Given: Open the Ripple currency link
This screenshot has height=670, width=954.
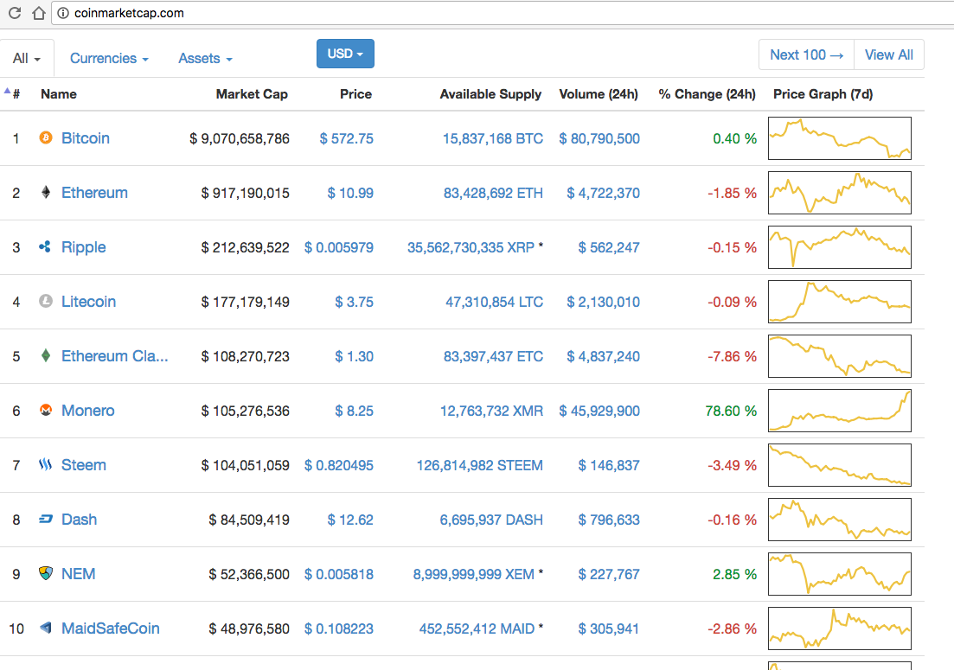Looking at the screenshot, I should pyautogui.click(x=83, y=247).
